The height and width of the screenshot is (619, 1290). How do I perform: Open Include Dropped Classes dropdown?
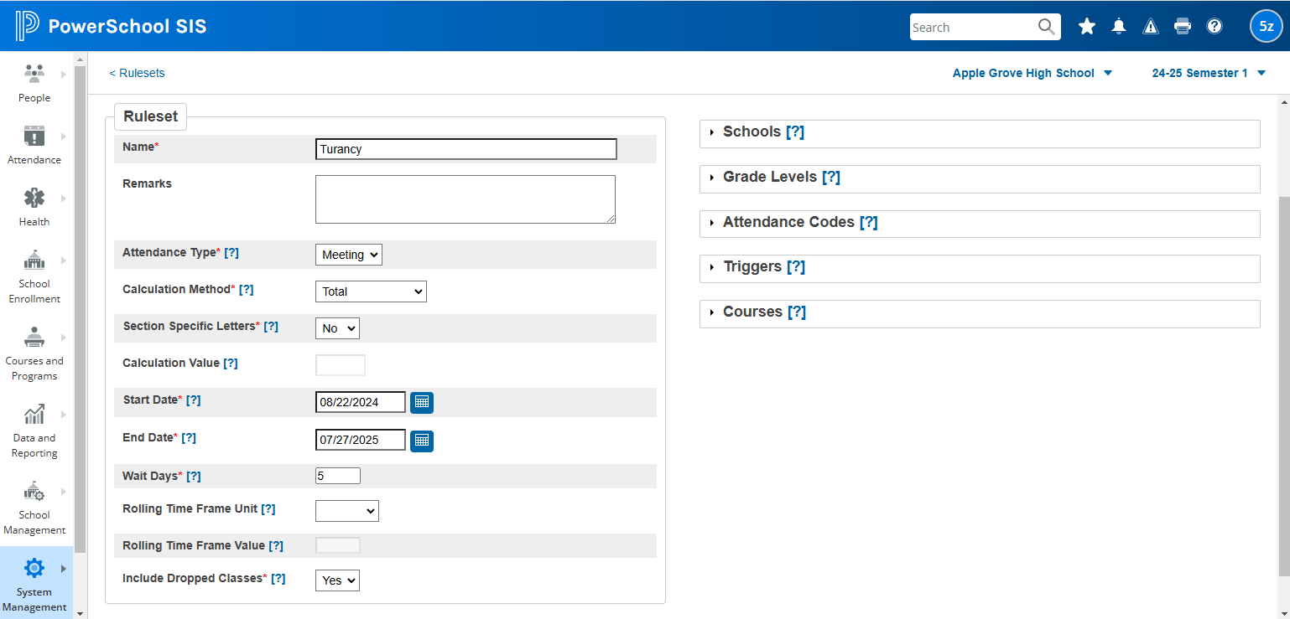(x=337, y=580)
